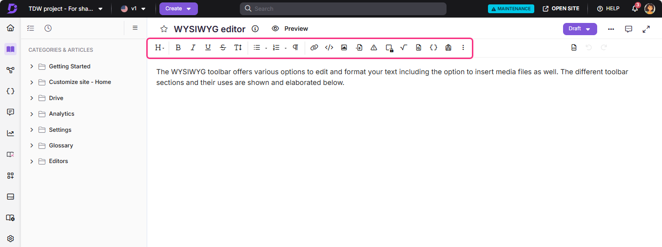This screenshot has width=662, height=247.
Task: Open the v1 version language dropdown
Action: click(133, 9)
